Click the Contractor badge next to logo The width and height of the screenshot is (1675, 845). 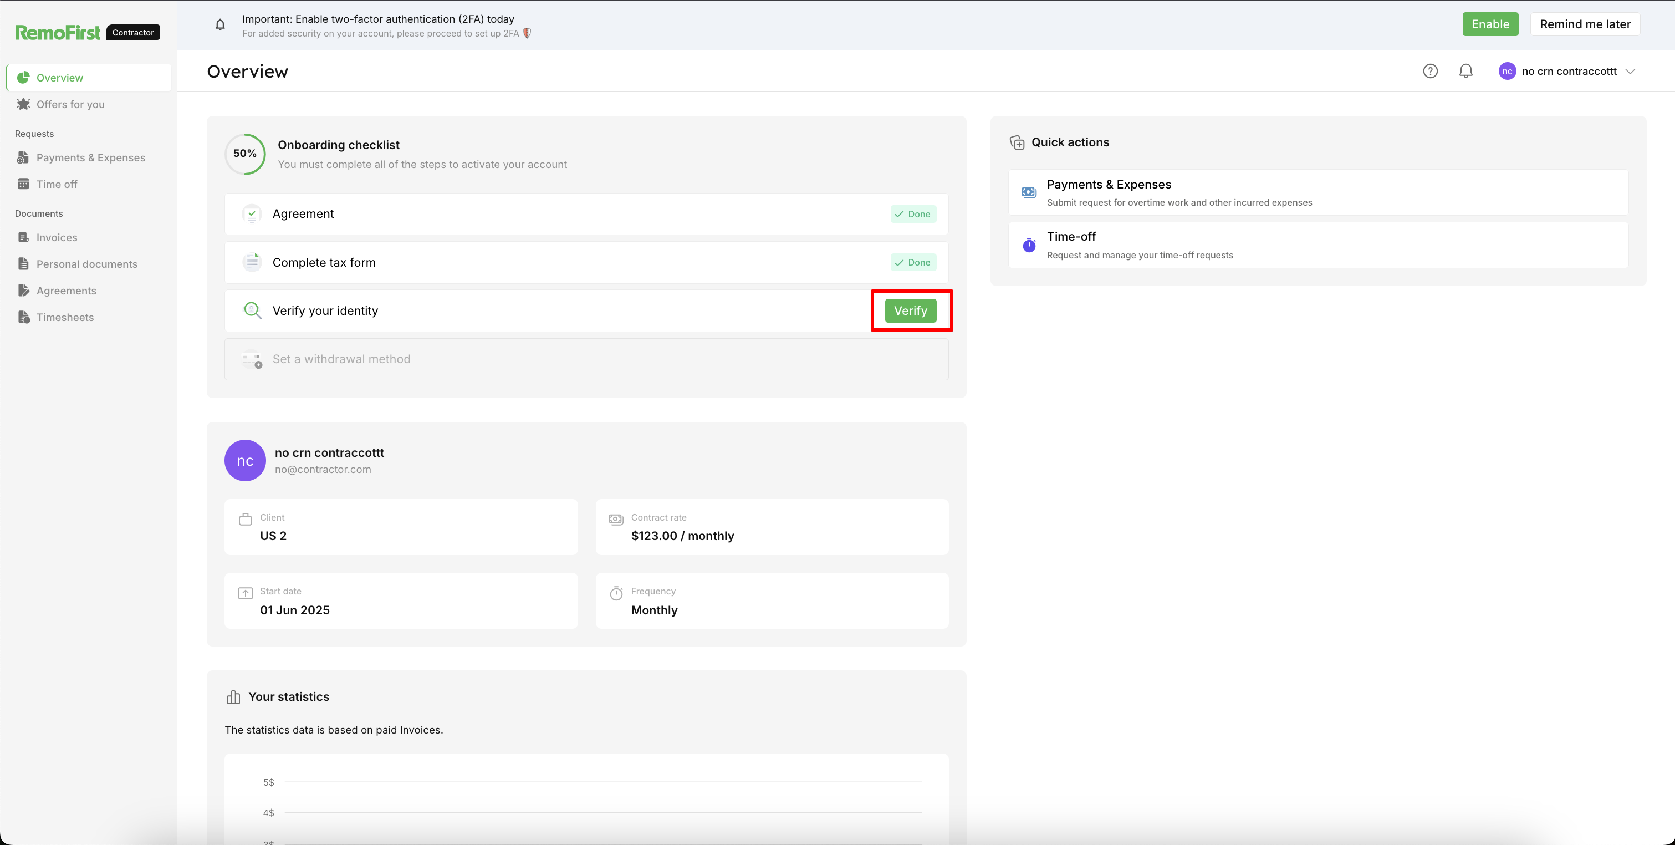(132, 33)
